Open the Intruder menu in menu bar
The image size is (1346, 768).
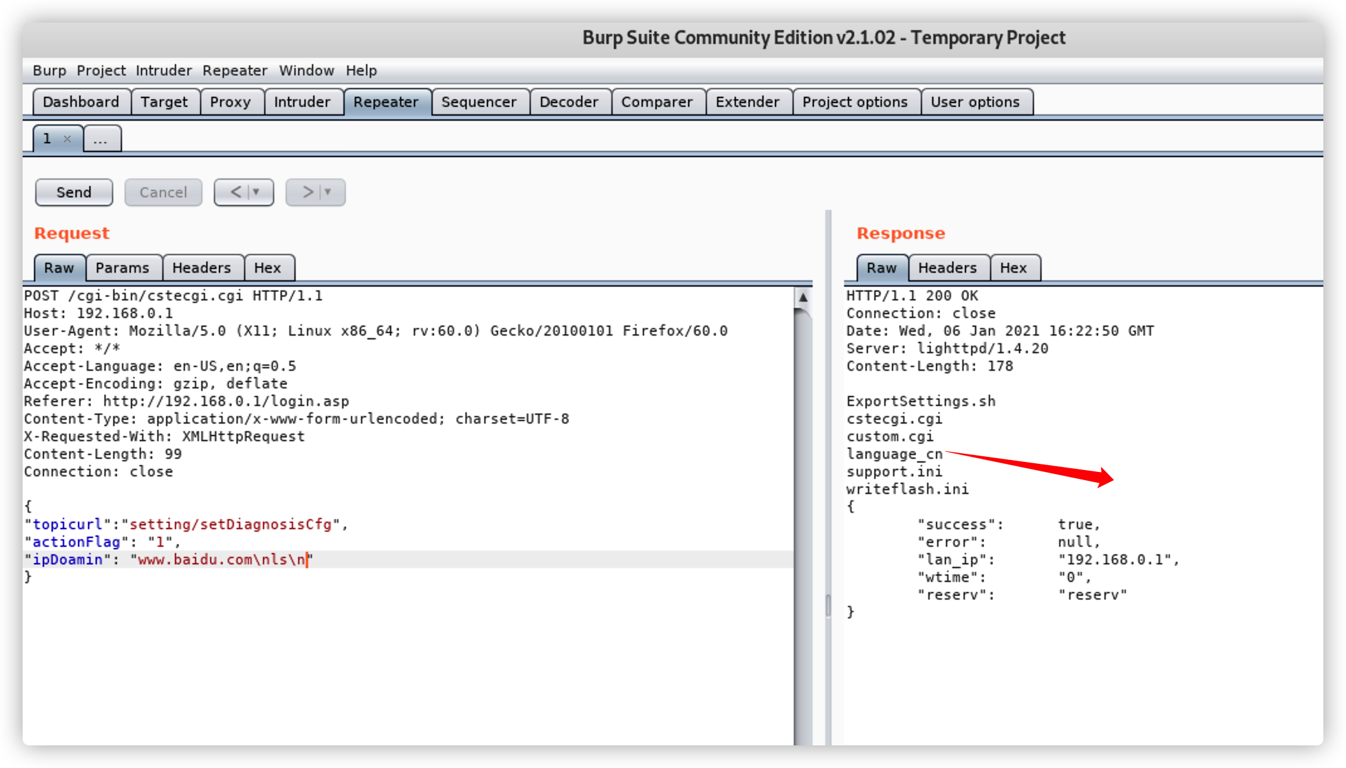click(164, 70)
